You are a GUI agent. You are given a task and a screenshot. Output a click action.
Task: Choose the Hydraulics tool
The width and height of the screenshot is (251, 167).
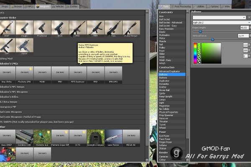(x=172, y=35)
